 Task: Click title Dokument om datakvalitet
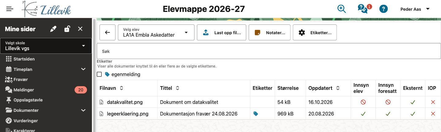point(189,102)
